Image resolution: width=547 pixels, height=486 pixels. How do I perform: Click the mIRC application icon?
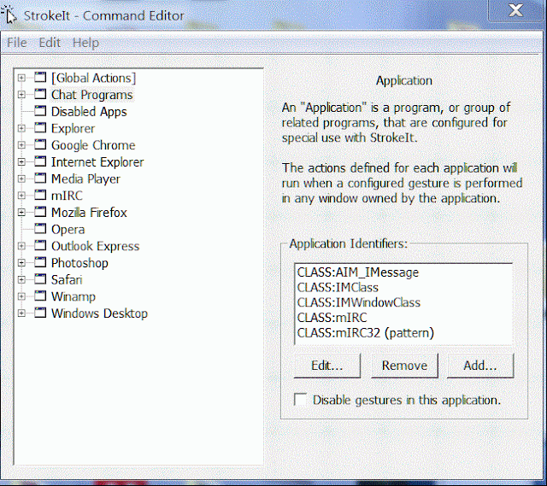click(x=40, y=195)
